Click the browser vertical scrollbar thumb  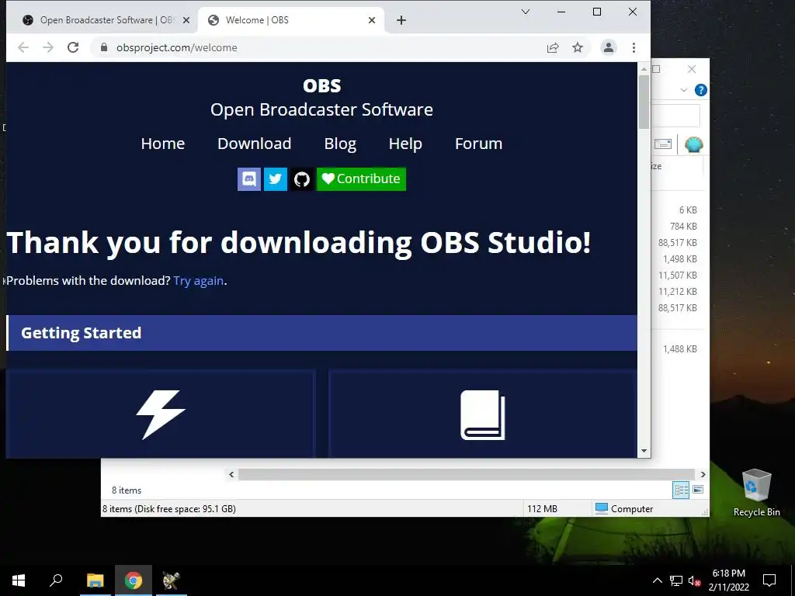click(x=644, y=102)
